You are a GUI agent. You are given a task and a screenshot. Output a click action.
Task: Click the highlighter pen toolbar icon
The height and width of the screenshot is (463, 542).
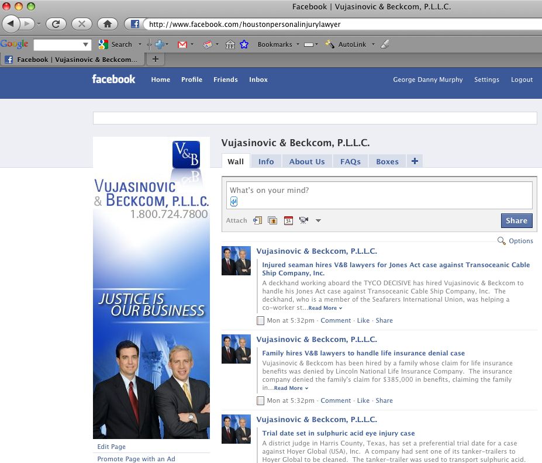[385, 44]
